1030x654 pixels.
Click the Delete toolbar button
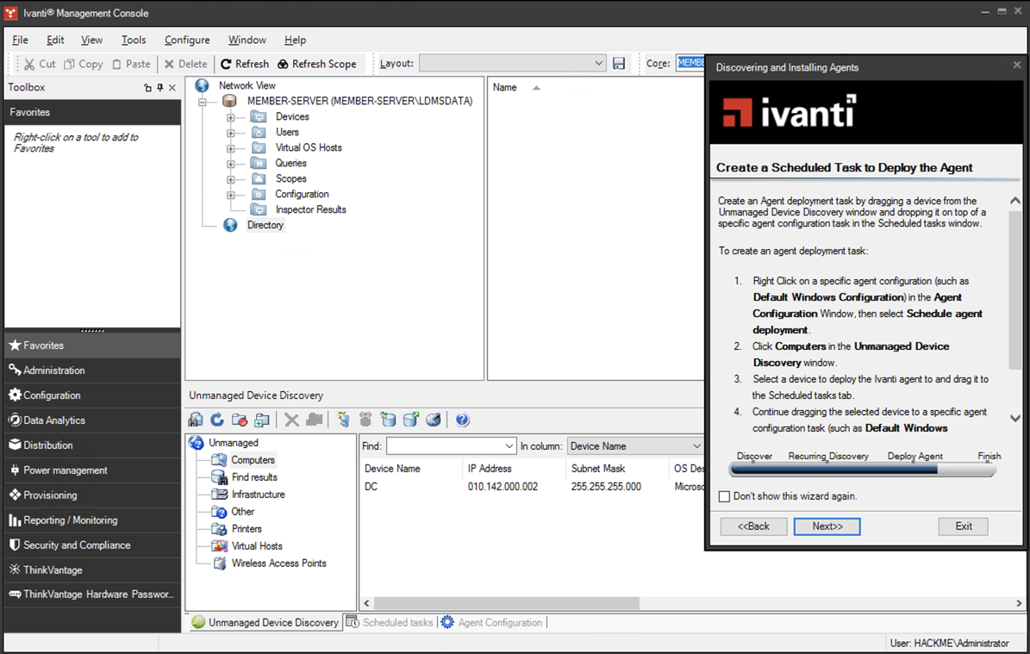click(186, 64)
